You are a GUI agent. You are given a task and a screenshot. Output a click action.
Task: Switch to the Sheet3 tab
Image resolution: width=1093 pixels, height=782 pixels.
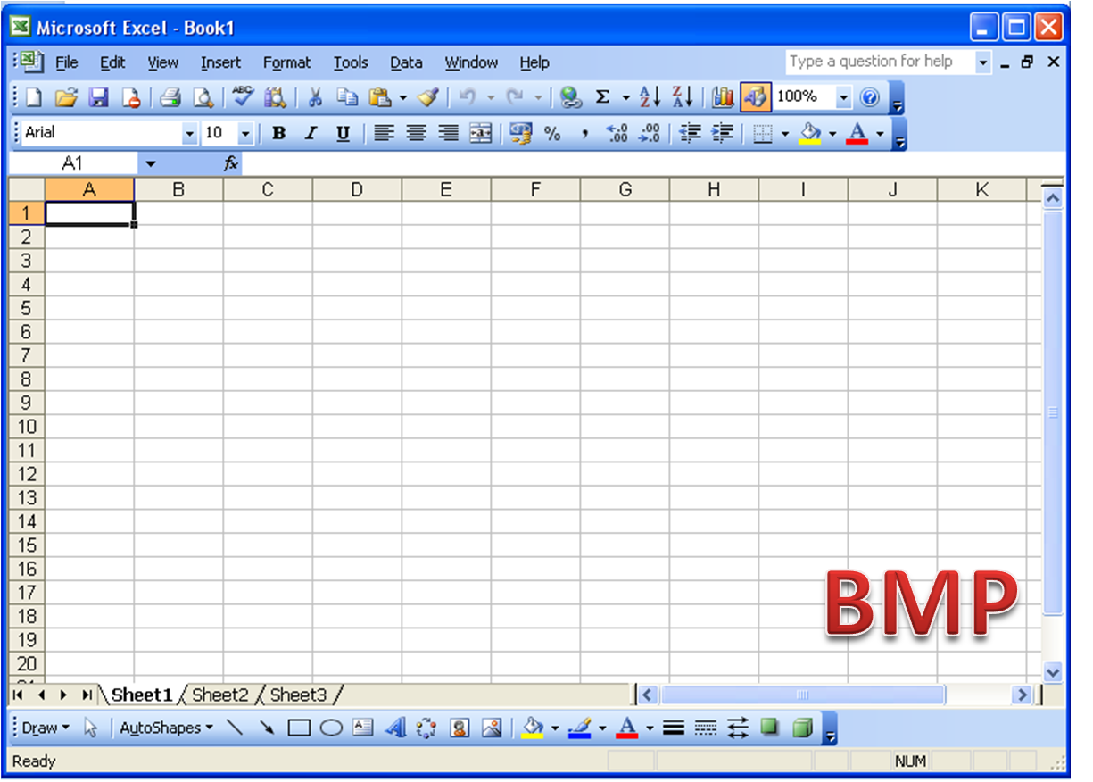tap(298, 695)
